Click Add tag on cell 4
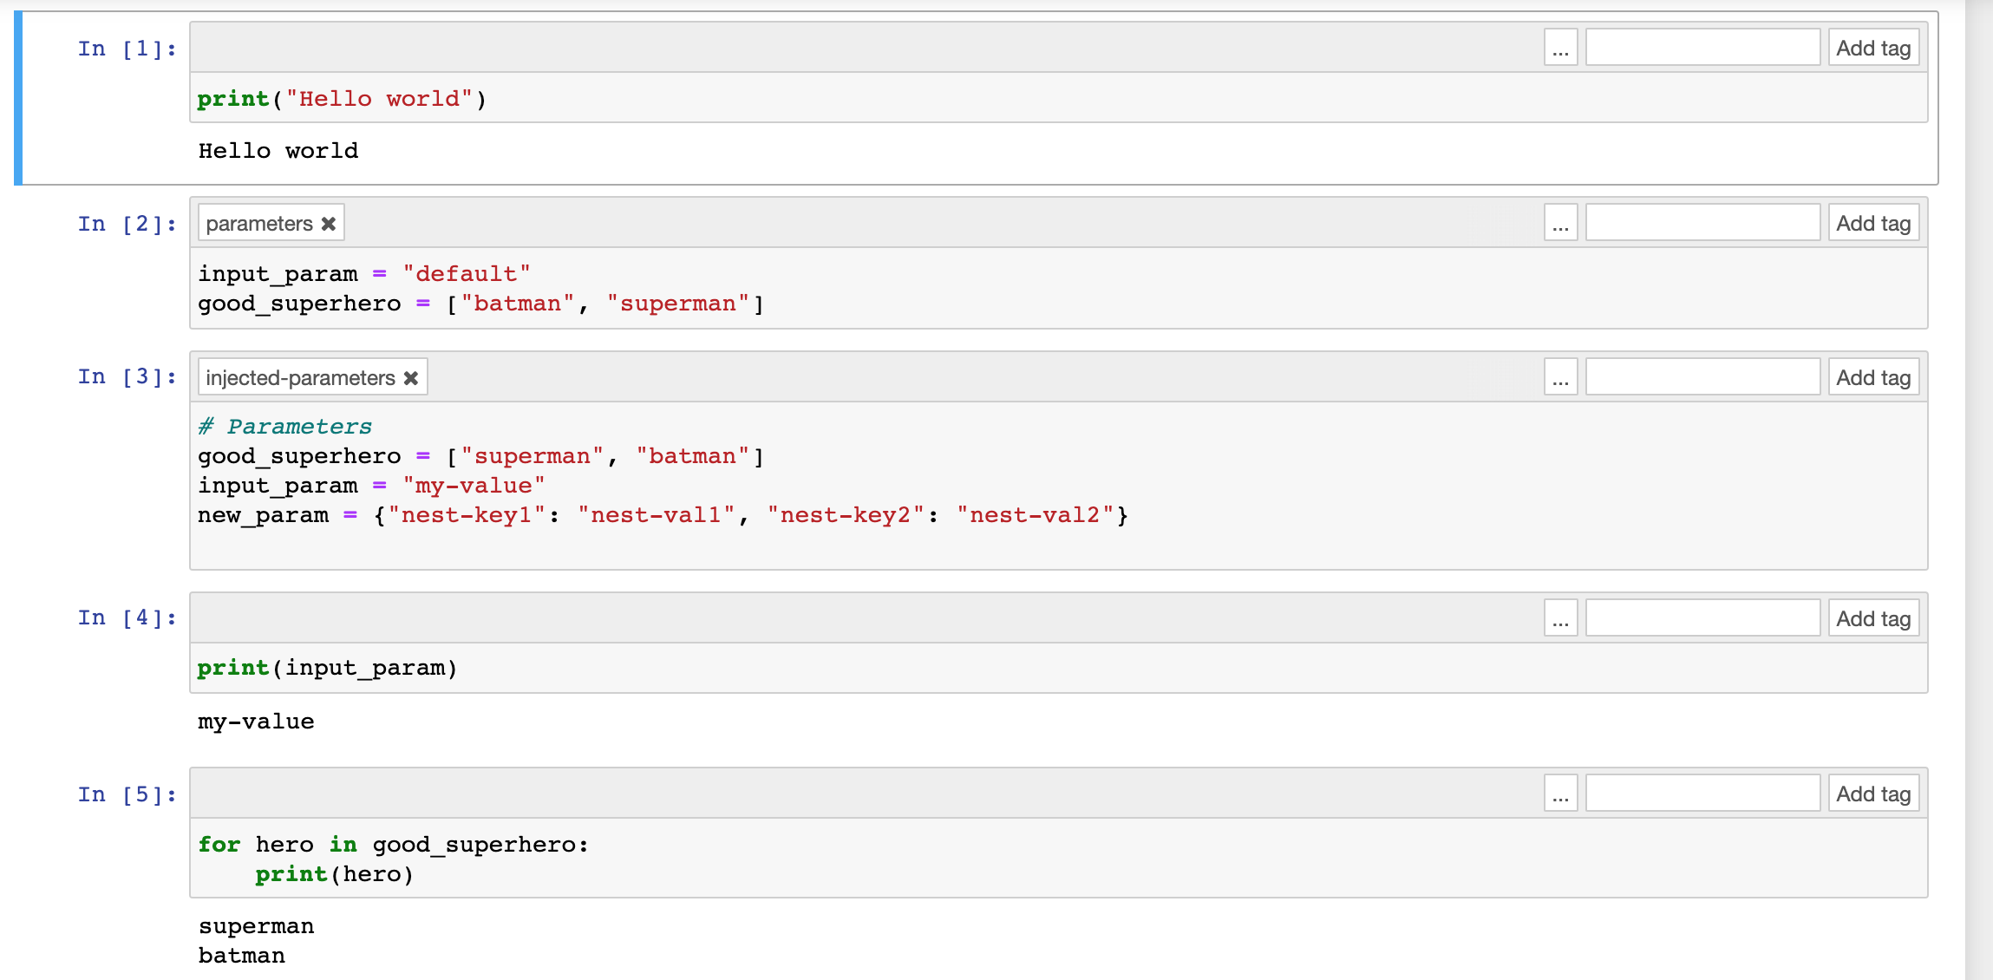This screenshot has height=980, width=1993. click(1873, 617)
